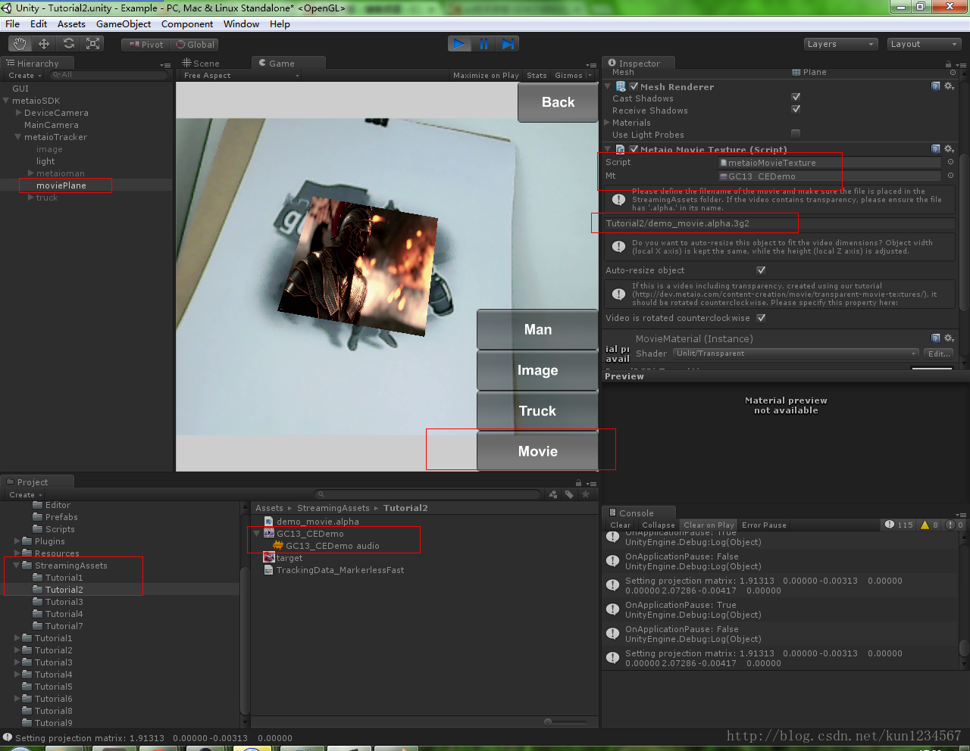Image resolution: width=970 pixels, height=751 pixels.
Task: Toggle Video is rotated counterclockwise checkbox
Action: click(761, 318)
